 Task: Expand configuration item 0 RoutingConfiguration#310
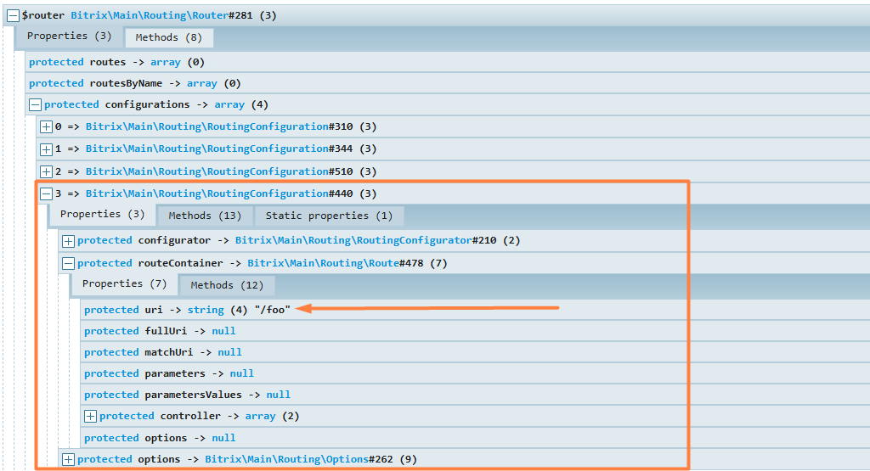coord(46,127)
